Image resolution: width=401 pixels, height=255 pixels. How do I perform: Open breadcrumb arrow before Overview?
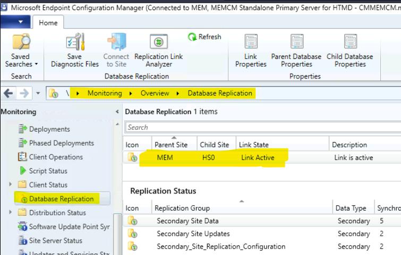(x=131, y=93)
